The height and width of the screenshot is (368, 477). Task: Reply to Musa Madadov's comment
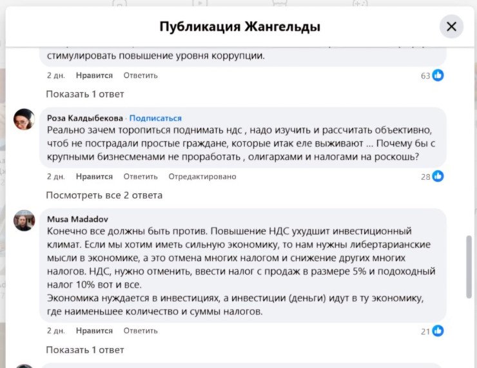[x=141, y=331]
